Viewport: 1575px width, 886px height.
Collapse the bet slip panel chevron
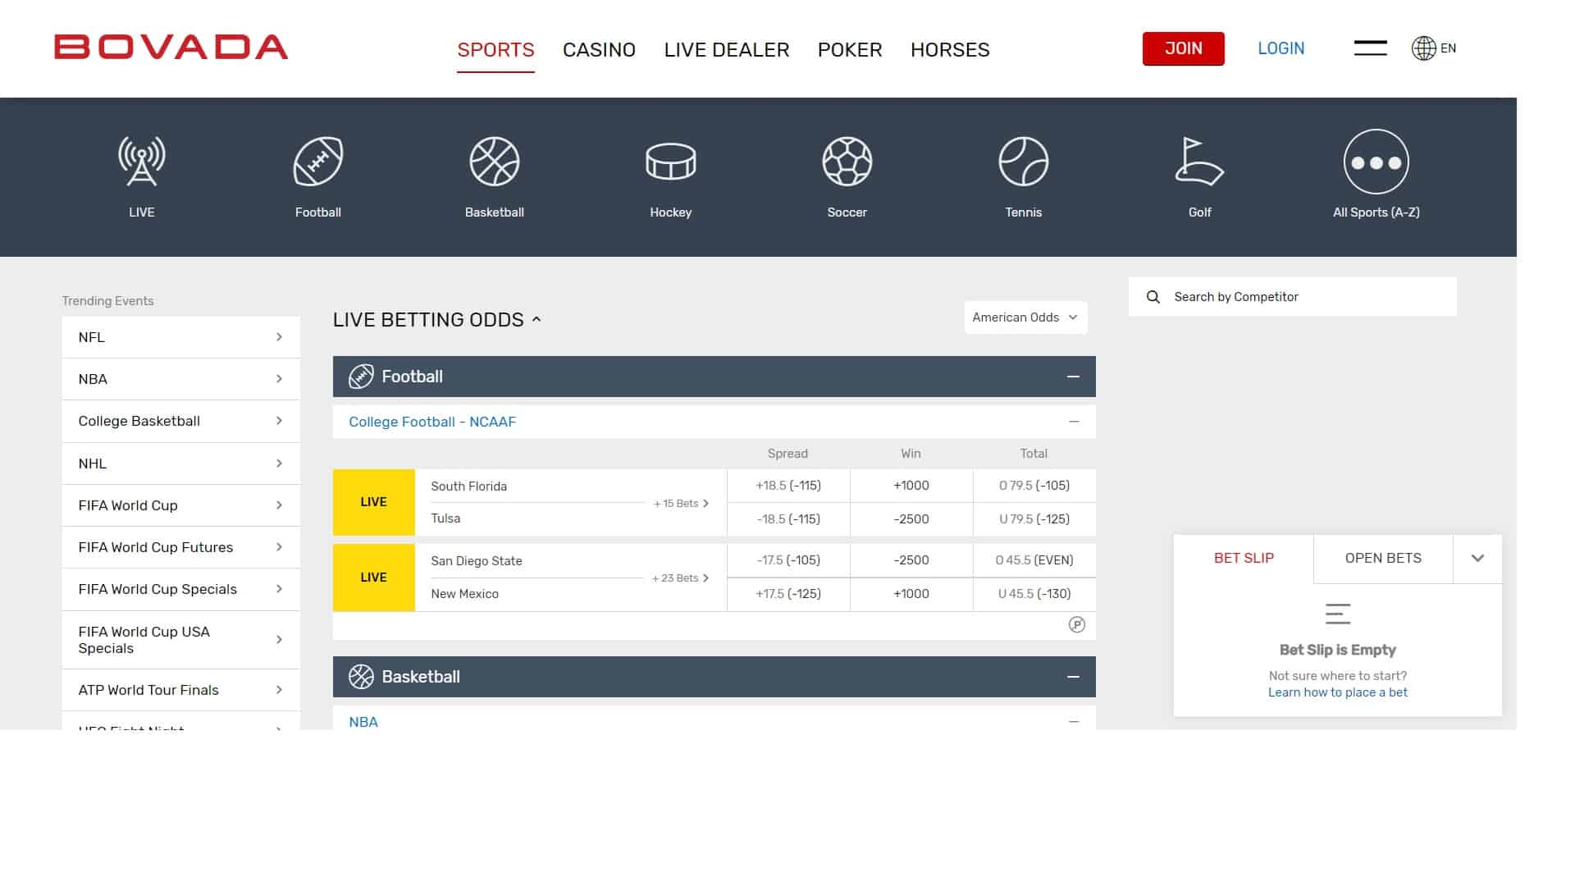click(1477, 559)
